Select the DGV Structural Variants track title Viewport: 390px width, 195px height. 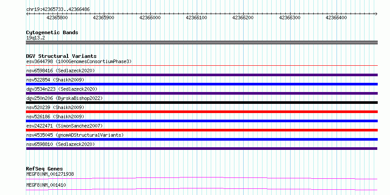pyautogui.click(x=61, y=56)
